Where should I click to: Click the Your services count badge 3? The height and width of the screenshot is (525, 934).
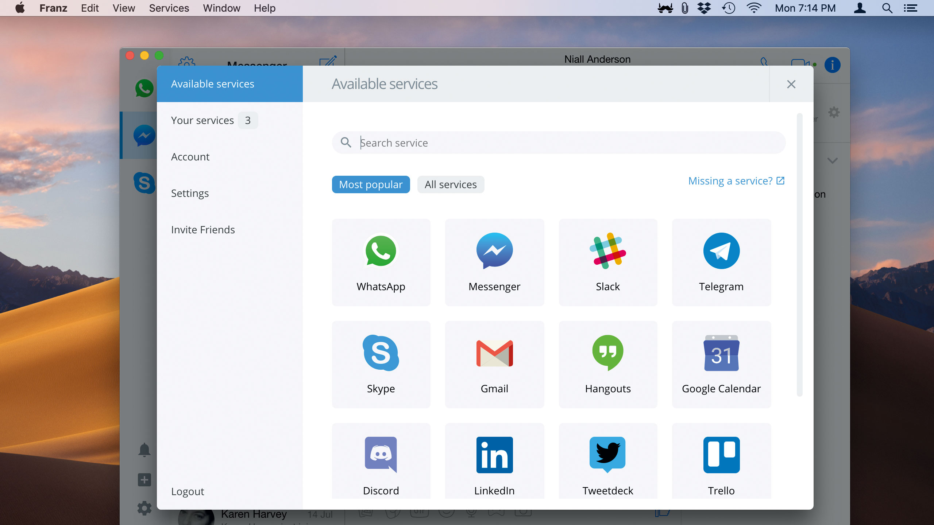pyautogui.click(x=248, y=120)
